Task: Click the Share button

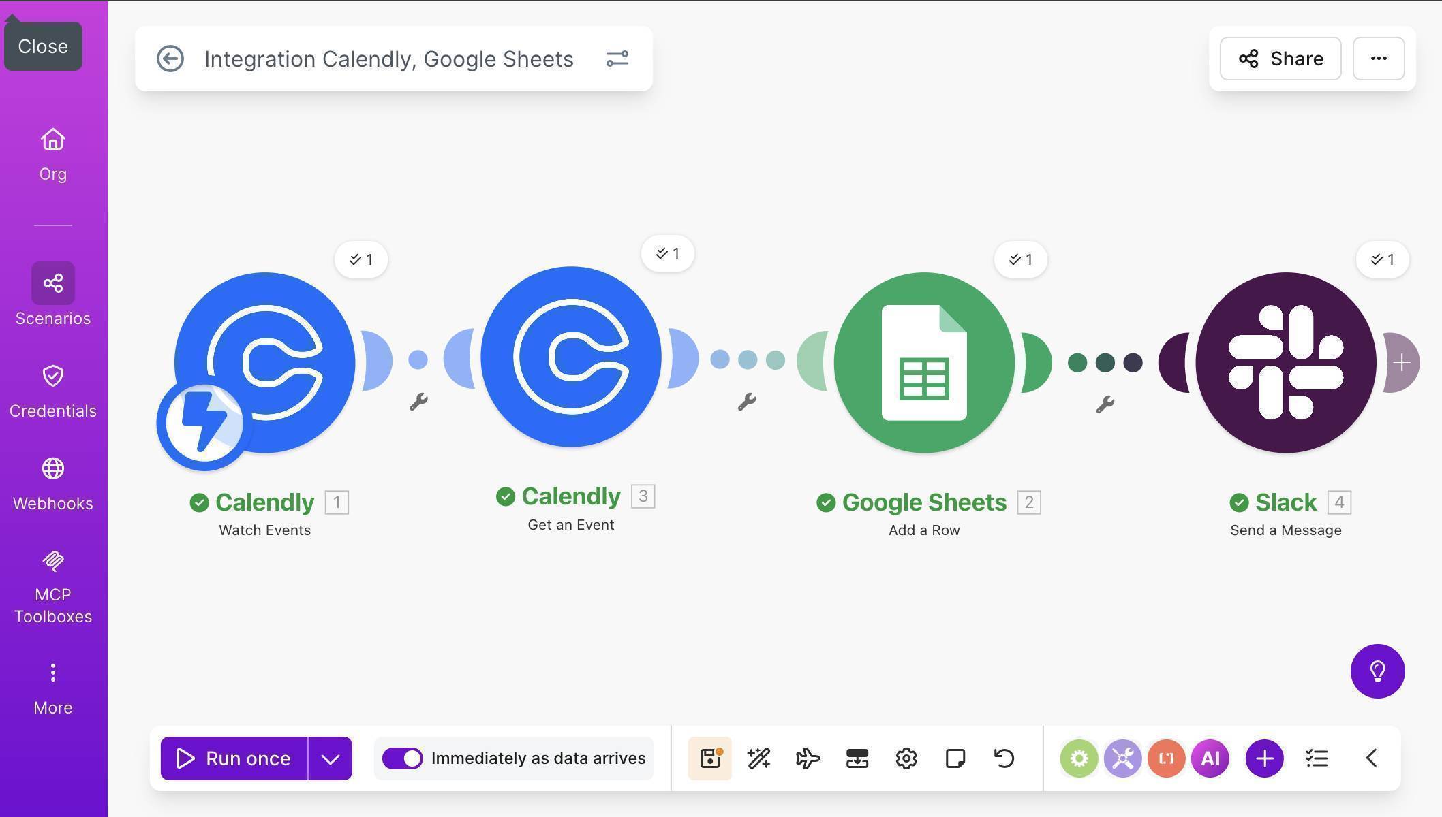Action: click(1280, 59)
